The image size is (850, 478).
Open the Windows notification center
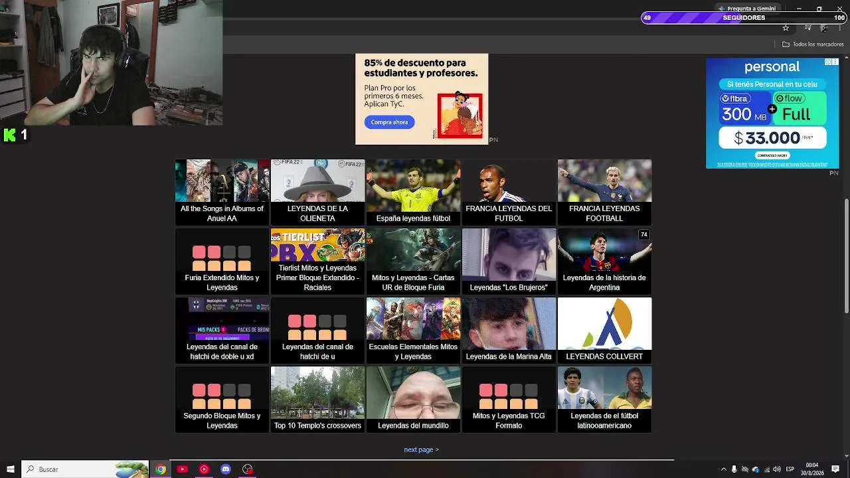point(835,469)
